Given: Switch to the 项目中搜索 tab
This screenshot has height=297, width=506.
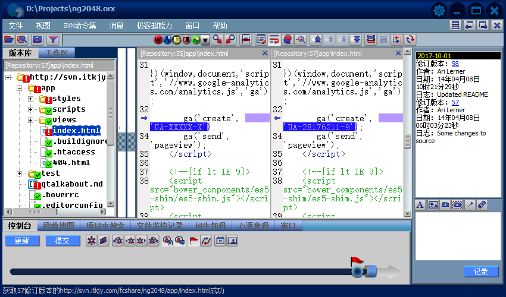Looking at the screenshot, I should pyautogui.click(x=105, y=226).
